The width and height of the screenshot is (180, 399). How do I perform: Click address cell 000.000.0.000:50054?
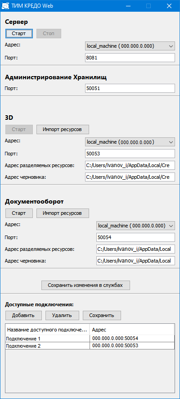(132, 339)
